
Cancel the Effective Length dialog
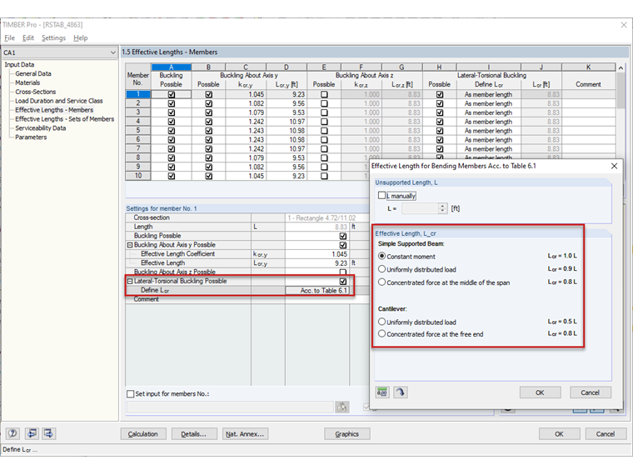point(591,392)
